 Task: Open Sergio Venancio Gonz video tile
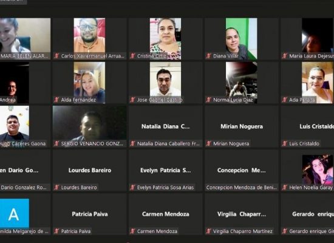[x=90, y=126]
